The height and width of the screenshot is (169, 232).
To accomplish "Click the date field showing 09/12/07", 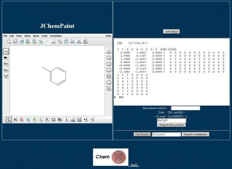I will pos(171,121).
